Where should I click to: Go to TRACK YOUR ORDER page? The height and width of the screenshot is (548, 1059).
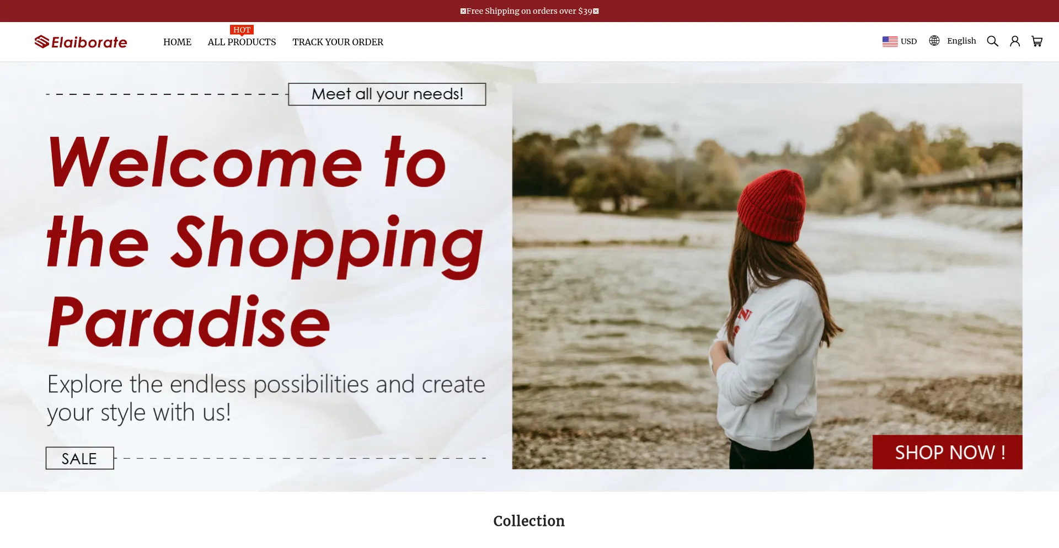pyautogui.click(x=338, y=42)
